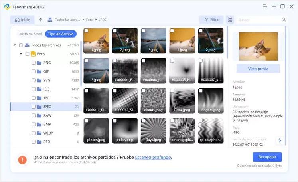Switch to grid view layout icon
298x182 pixels.
click(230, 20)
